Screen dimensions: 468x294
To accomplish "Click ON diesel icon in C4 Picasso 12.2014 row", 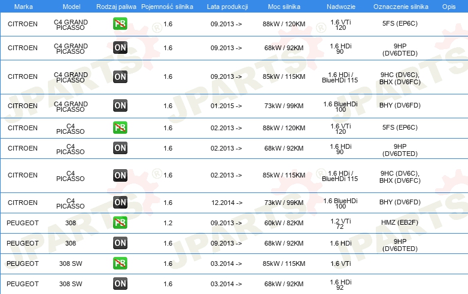I will [x=120, y=202].
